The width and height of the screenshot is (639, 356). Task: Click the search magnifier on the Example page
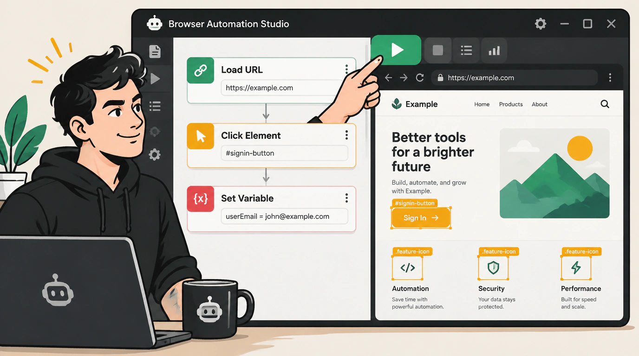coord(605,104)
